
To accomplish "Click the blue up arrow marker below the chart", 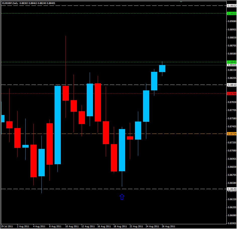I will click(x=122, y=197).
